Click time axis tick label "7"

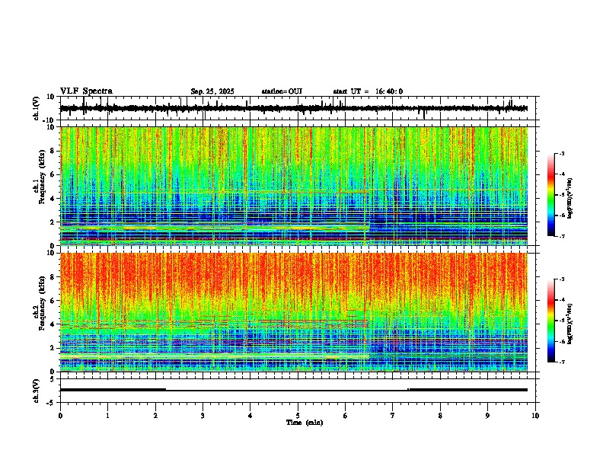(x=393, y=416)
